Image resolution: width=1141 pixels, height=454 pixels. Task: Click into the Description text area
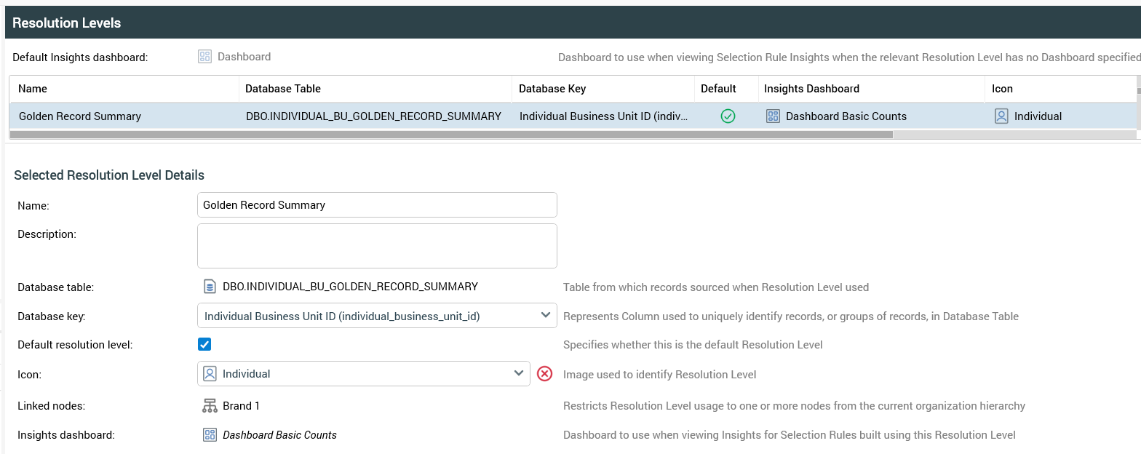[377, 246]
